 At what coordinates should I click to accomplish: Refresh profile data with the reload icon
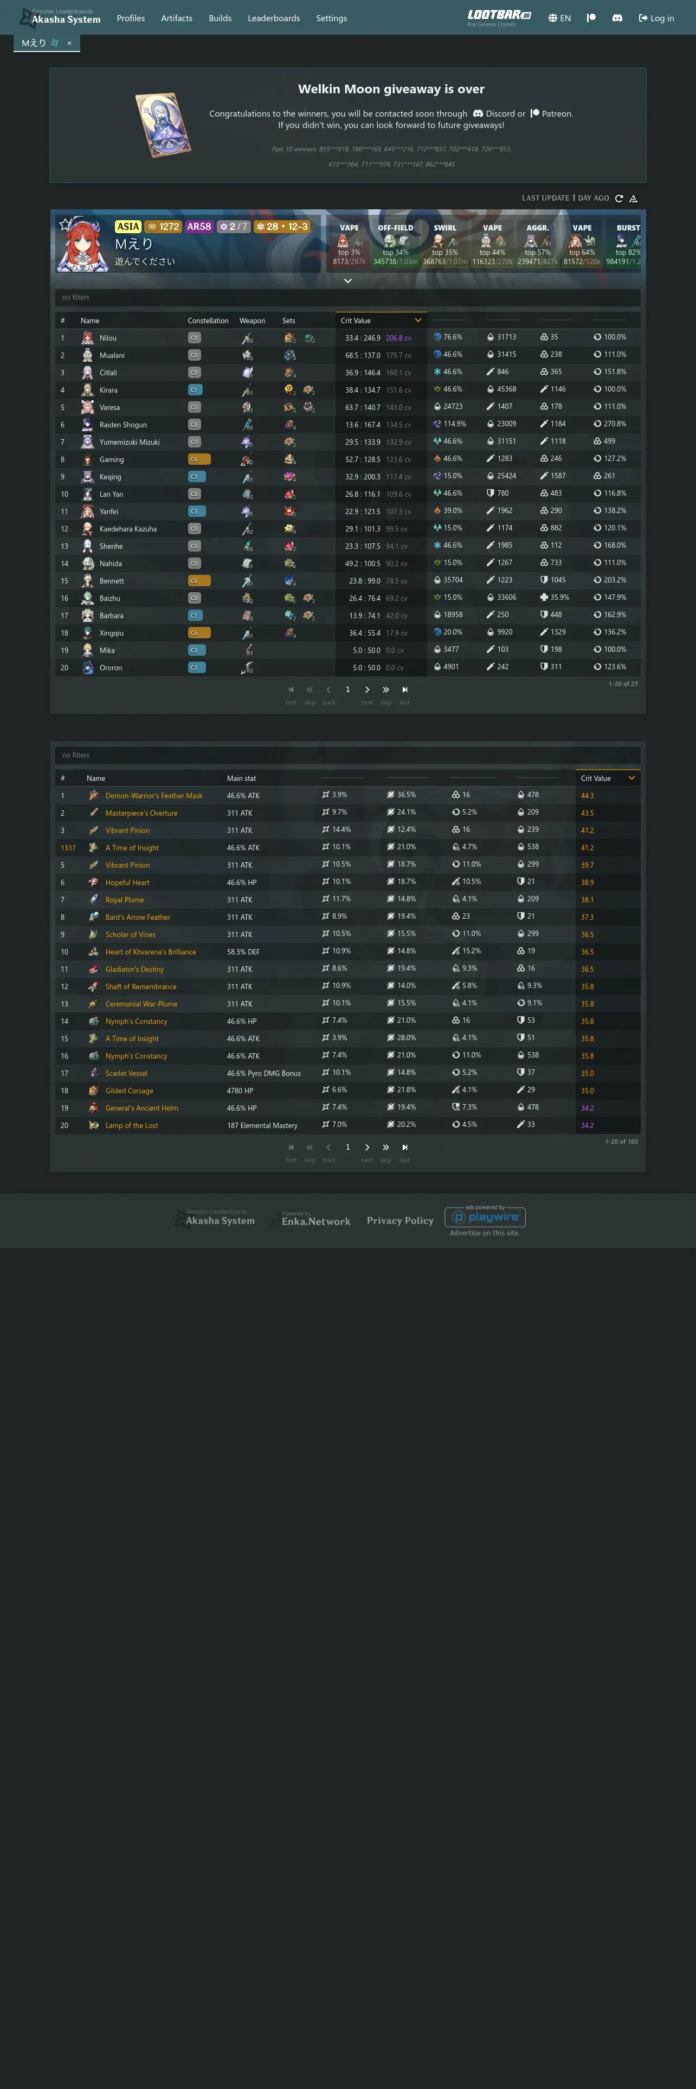[x=619, y=198]
